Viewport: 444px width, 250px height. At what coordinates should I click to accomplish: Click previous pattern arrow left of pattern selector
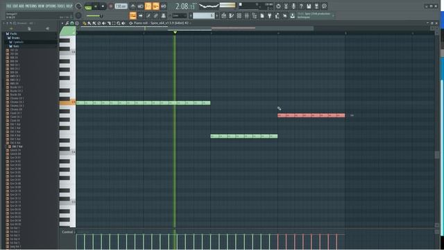tap(191, 16)
